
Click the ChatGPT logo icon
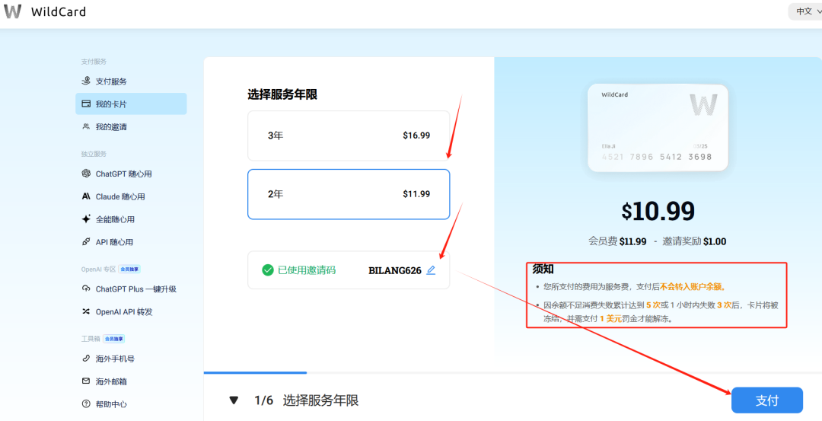click(x=87, y=174)
